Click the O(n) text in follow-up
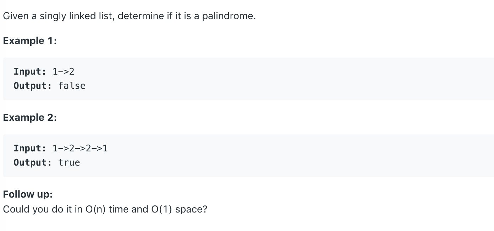The height and width of the screenshot is (231, 494). point(96,209)
